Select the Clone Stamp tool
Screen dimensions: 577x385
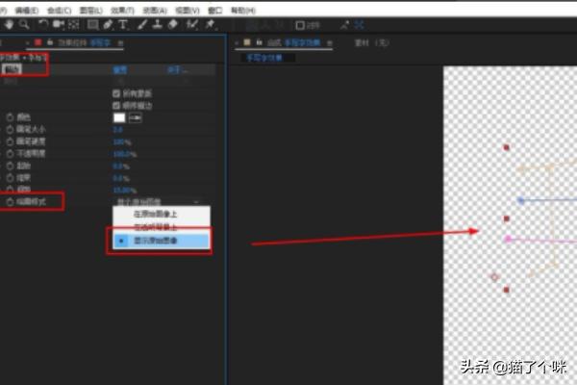[x=158, y=25]
